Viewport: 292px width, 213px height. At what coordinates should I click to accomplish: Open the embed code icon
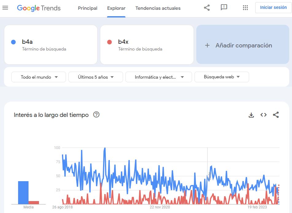point(263,115)
